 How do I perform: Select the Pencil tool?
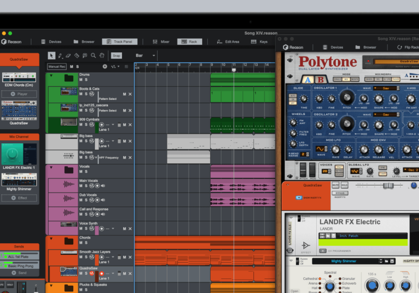60,55
